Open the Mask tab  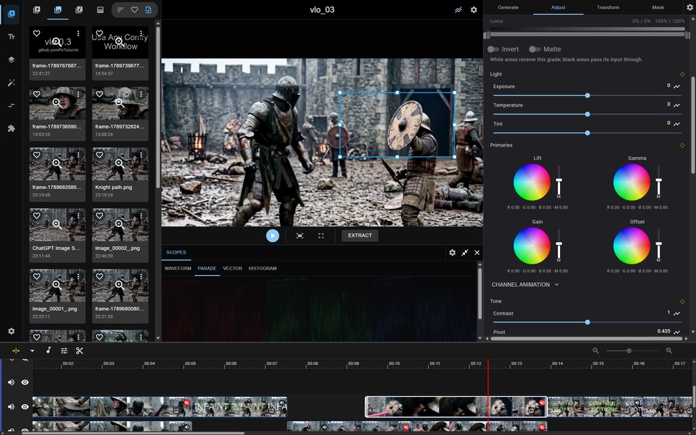[658, 7]
